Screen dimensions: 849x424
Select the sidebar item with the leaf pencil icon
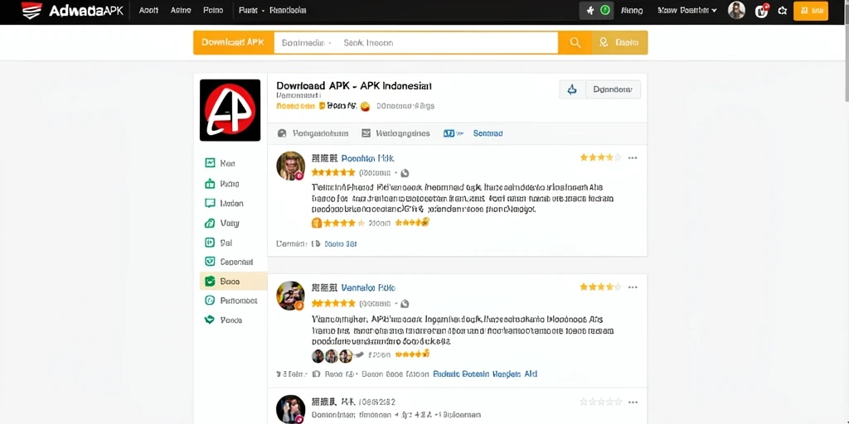pos(222,223)
